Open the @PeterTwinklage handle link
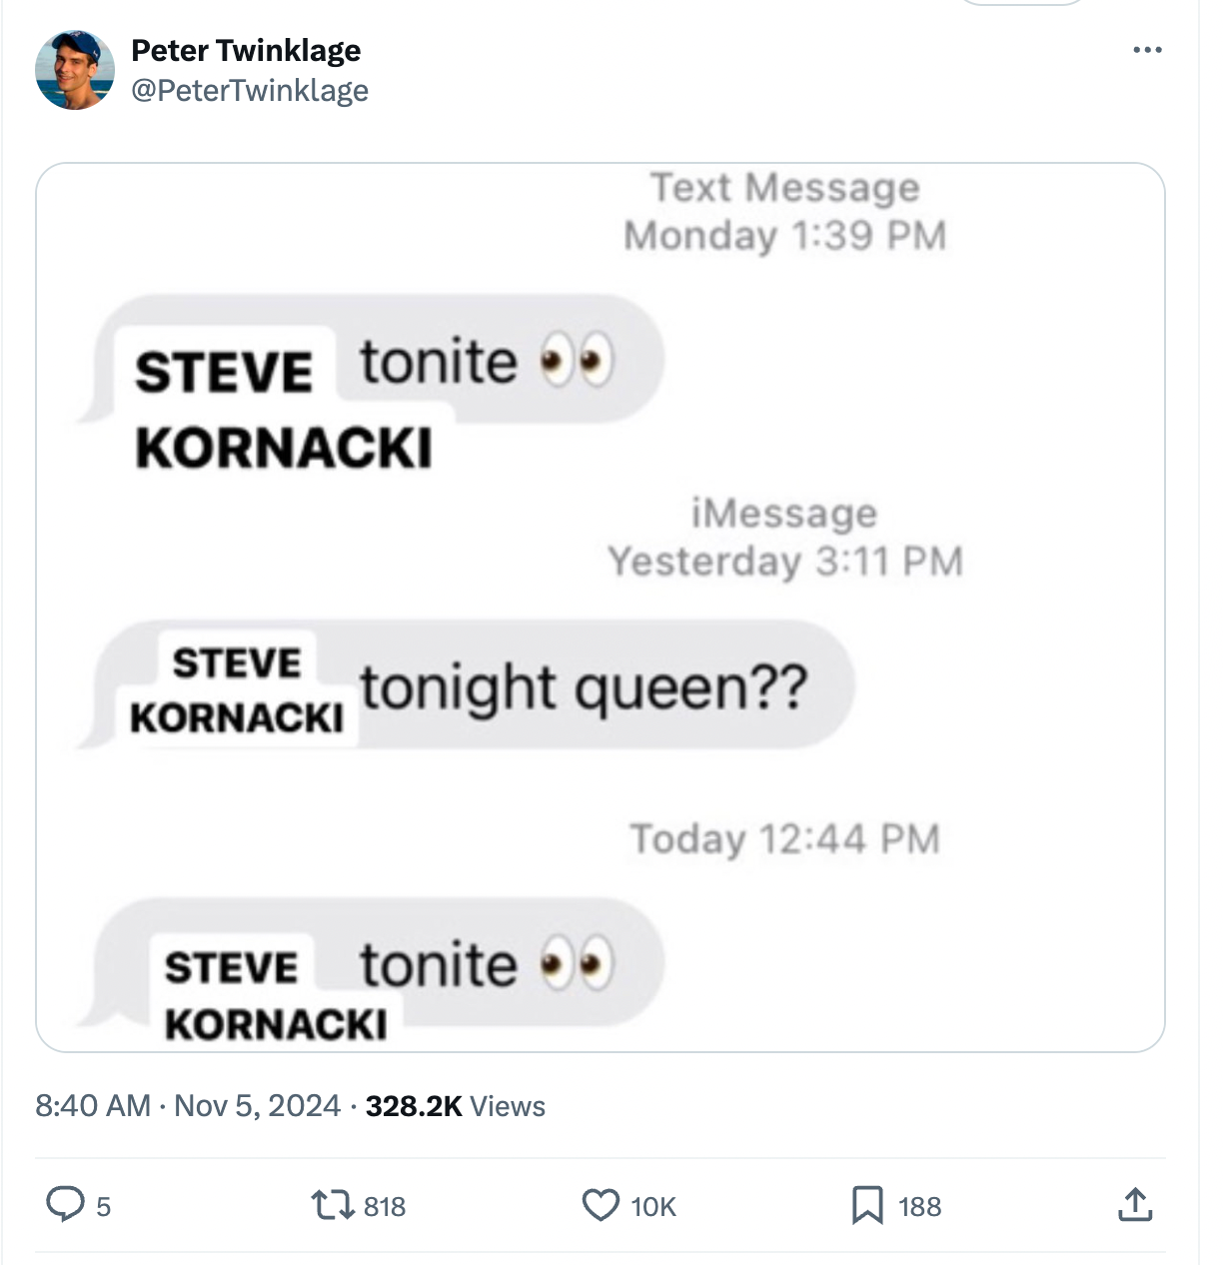The width and height of the screenshot is (1223, 1265). point(250,91)
